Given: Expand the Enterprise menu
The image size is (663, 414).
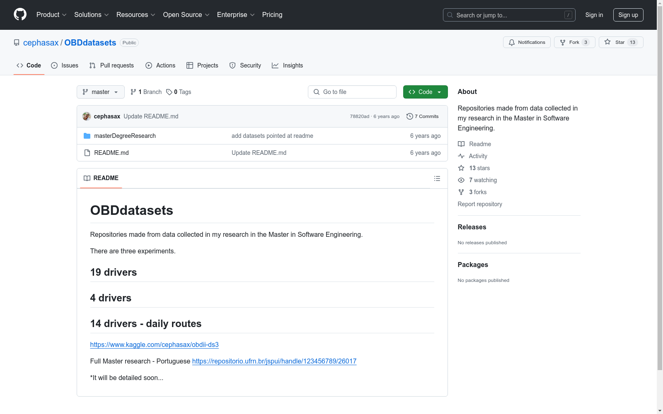Looking at the screenshot, I should 236,14.
